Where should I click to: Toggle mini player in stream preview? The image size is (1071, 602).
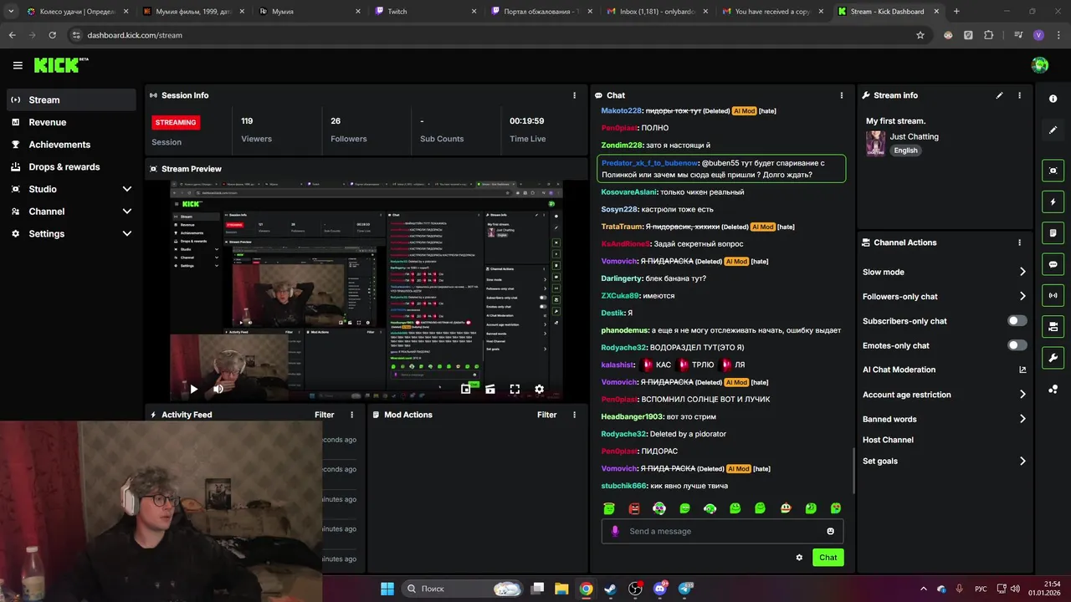point(466,389)
